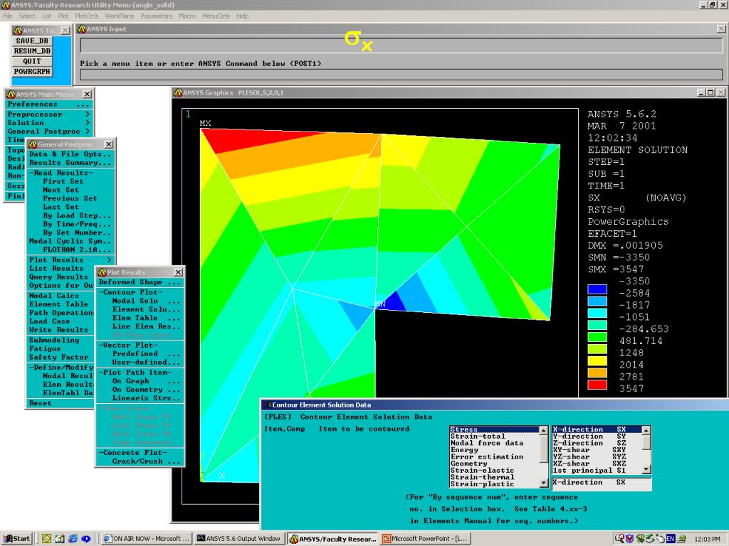Open Deformed Shape in Plot Results
Image resolution: width=729 pixels, height=546 pixels.
click(x=140, y=282)
